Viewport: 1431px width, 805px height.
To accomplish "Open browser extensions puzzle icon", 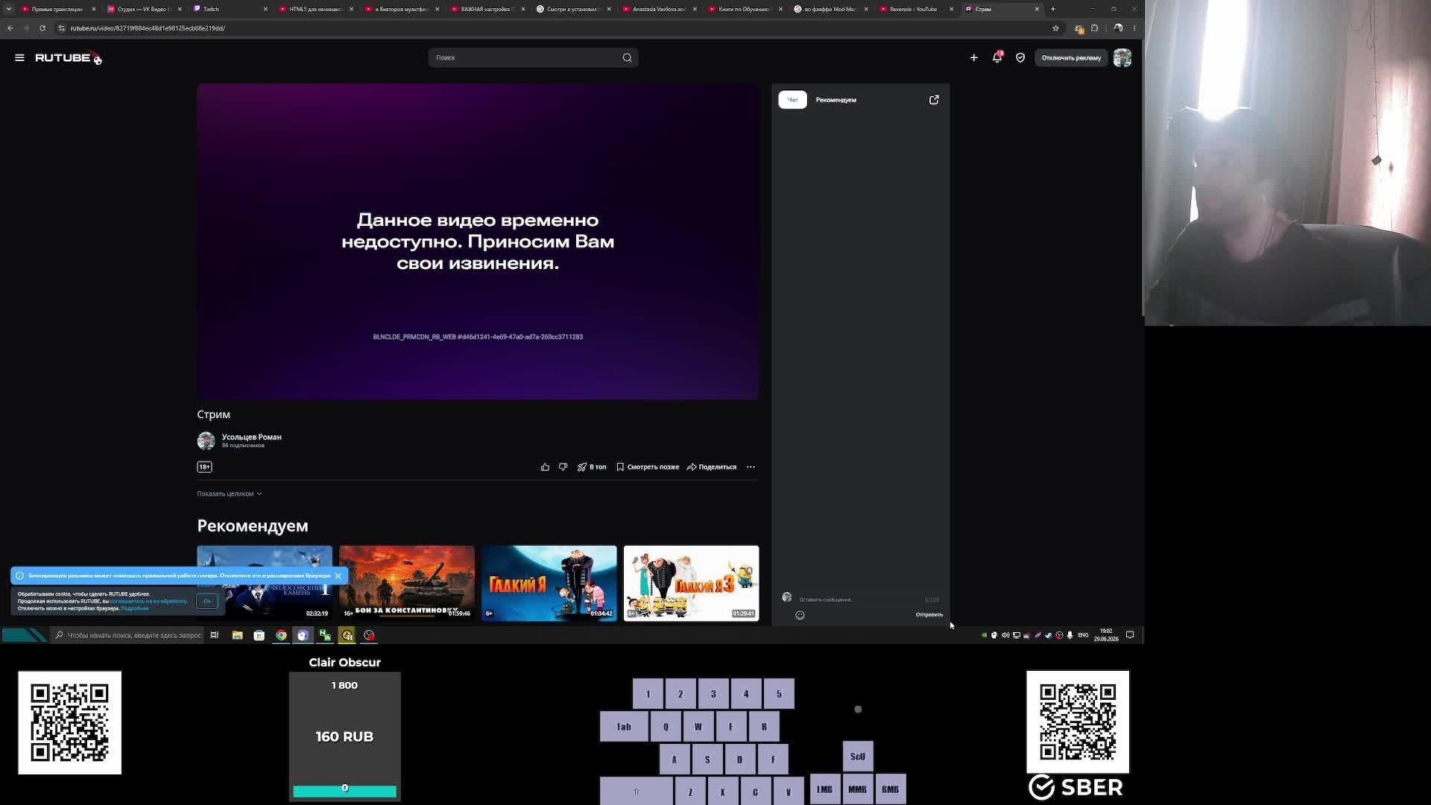I will pos(1095,28).
